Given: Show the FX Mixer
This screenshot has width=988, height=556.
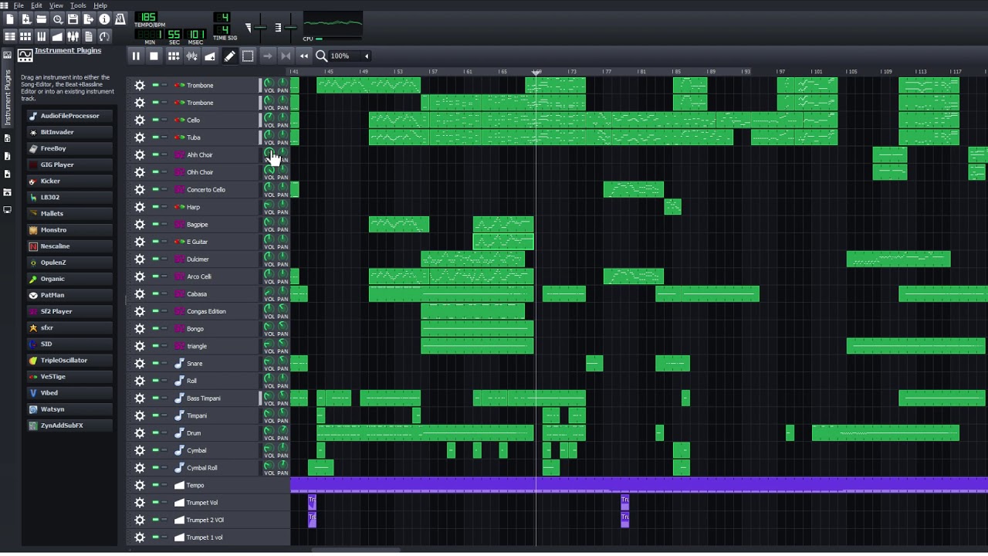Looking at the screenshot, I should click(x=73, y=36).
